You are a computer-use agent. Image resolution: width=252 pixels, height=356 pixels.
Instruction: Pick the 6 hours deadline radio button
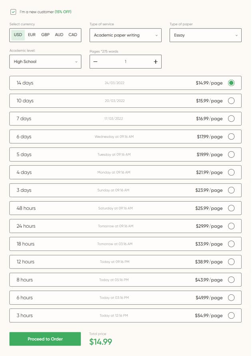tap(231, 297)
